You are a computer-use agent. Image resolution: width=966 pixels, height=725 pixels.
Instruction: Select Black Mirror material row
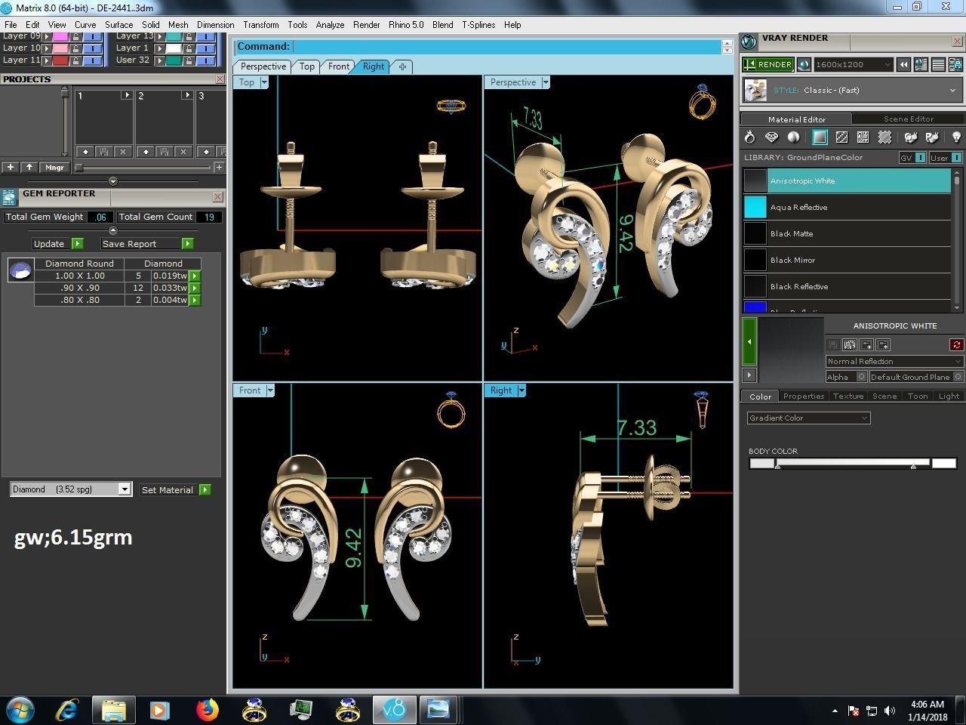847,260
